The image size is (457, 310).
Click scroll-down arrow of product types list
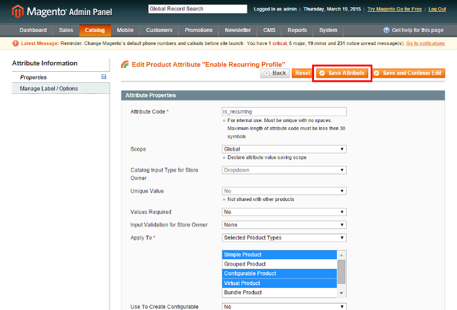[x=341, y=293]
